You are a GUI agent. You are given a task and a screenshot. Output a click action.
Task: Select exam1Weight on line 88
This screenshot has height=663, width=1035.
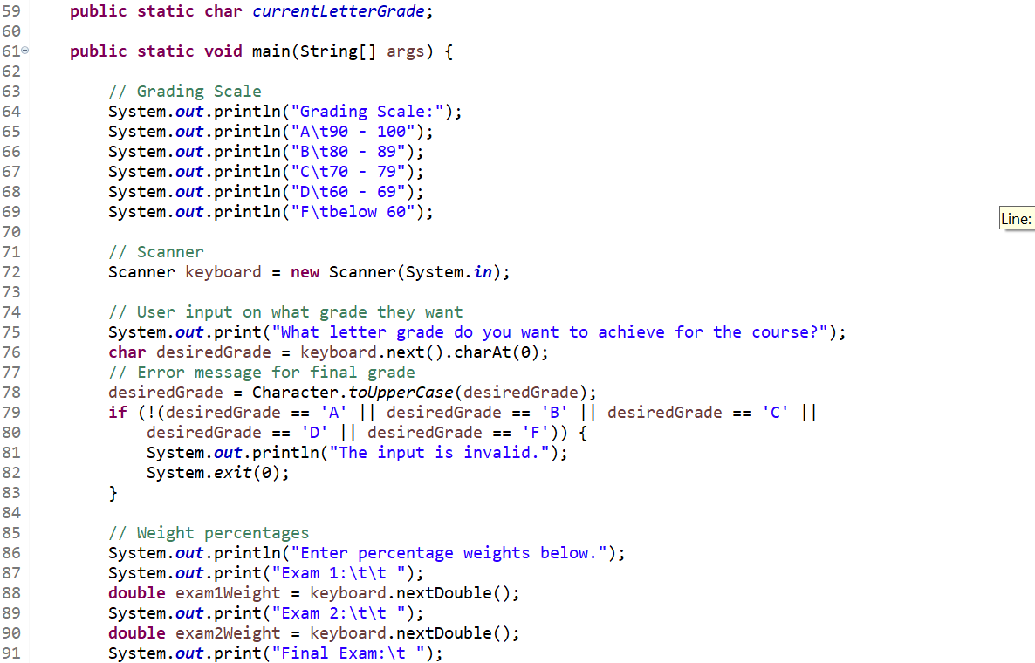point(227,592)
